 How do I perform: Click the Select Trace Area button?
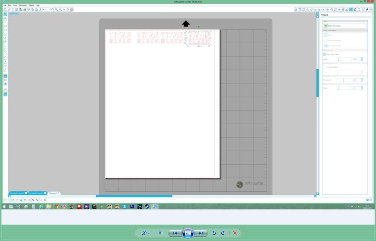coord(345,26)
